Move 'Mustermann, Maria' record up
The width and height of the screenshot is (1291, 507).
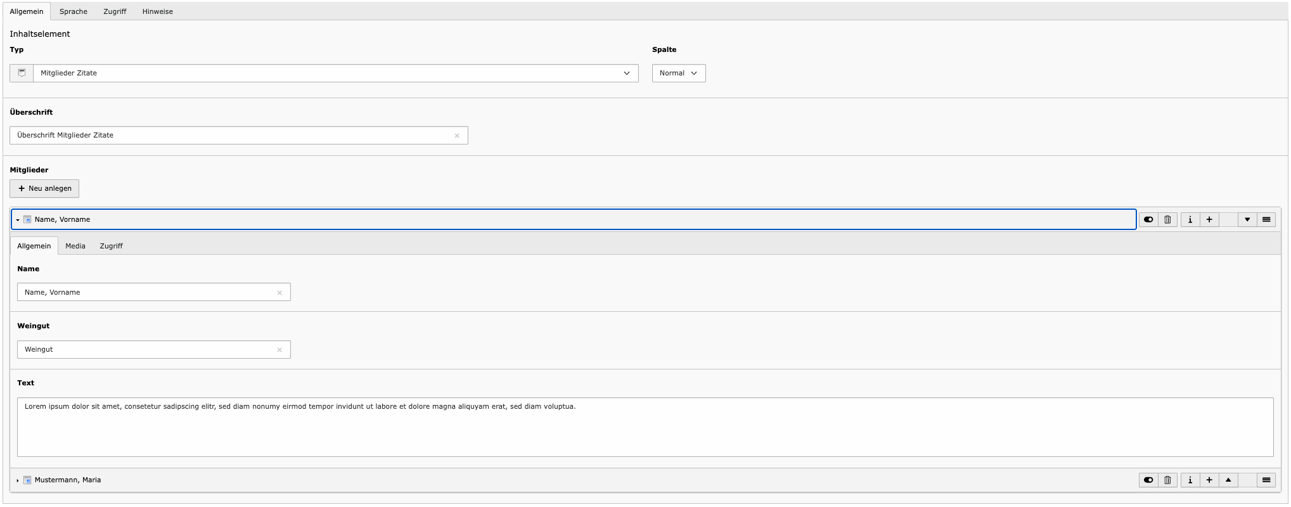(x=1228, y=480)
